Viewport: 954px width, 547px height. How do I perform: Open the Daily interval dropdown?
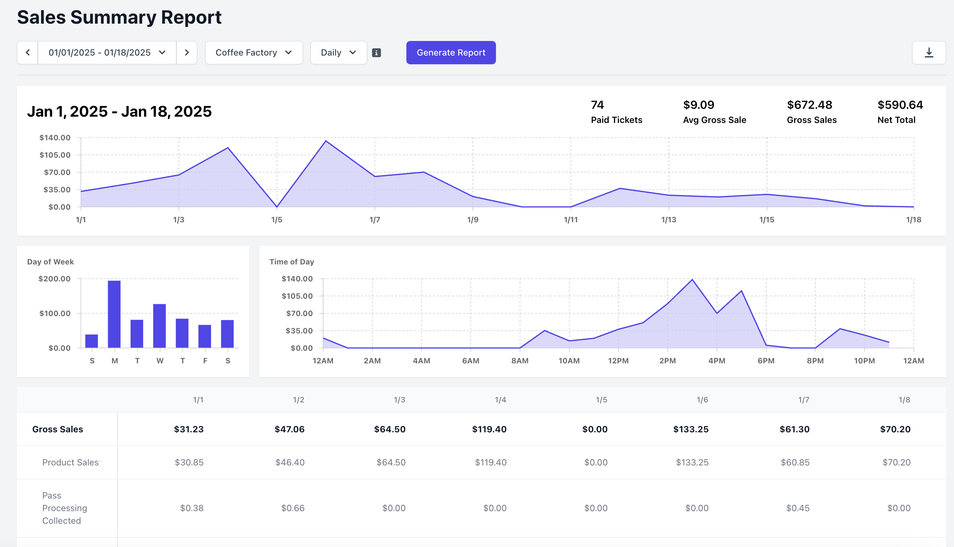(x=339, y=52)
